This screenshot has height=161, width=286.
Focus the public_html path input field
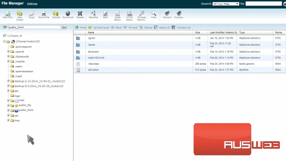(x=34, y=27)
